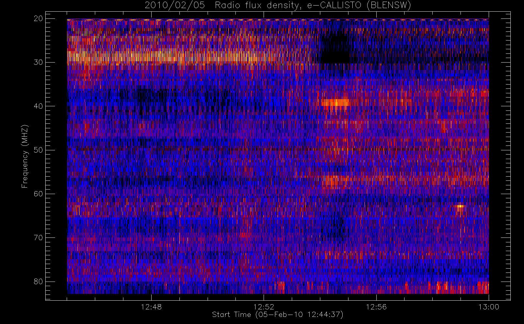
Task: Select the 12:48 time tick label
Action: tap(151, 307)
